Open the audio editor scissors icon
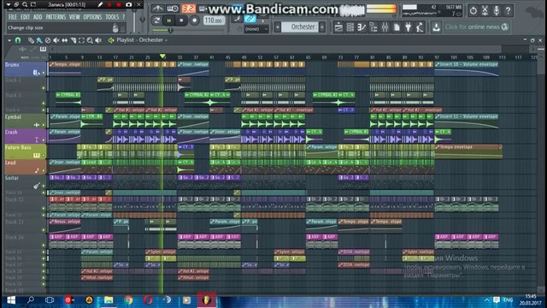 tap(485, 10)
